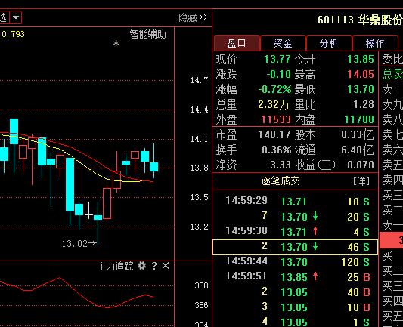Click the stock title 601113 华鼎股份
The image size is (403, 327).
tap(360, 20)
